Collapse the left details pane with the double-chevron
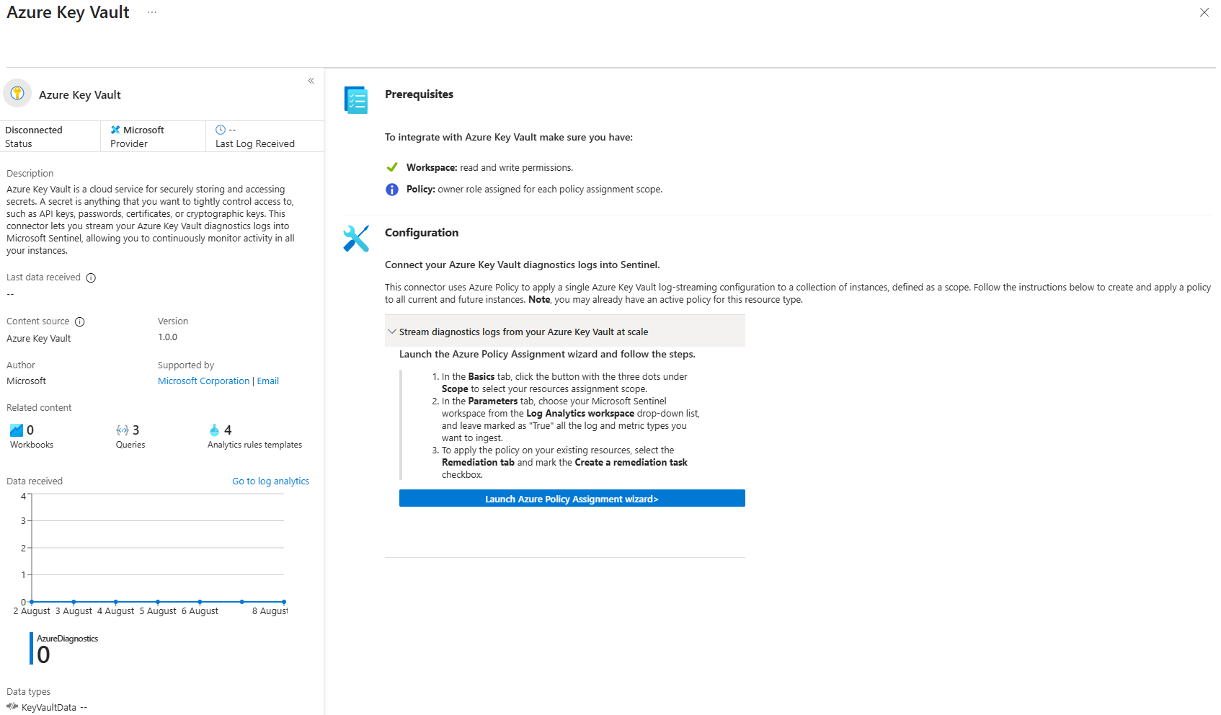The image size is (1221, 715). [311, 81]
